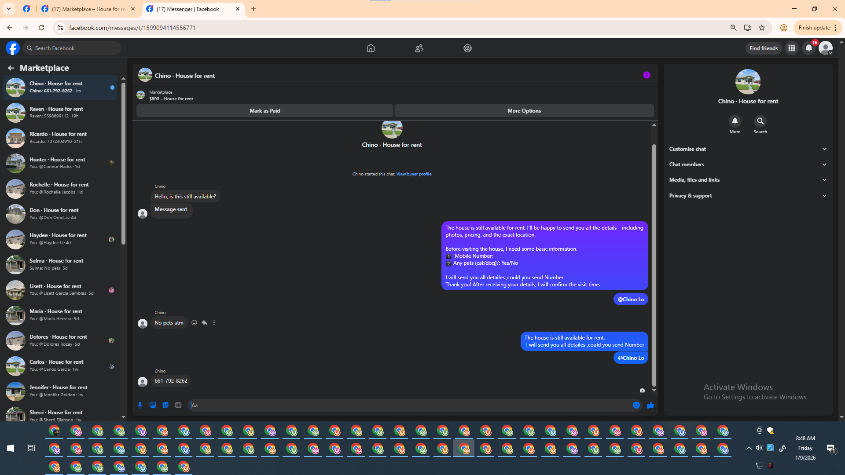Switch to Marketplace House for rent tab

(88, 9)
